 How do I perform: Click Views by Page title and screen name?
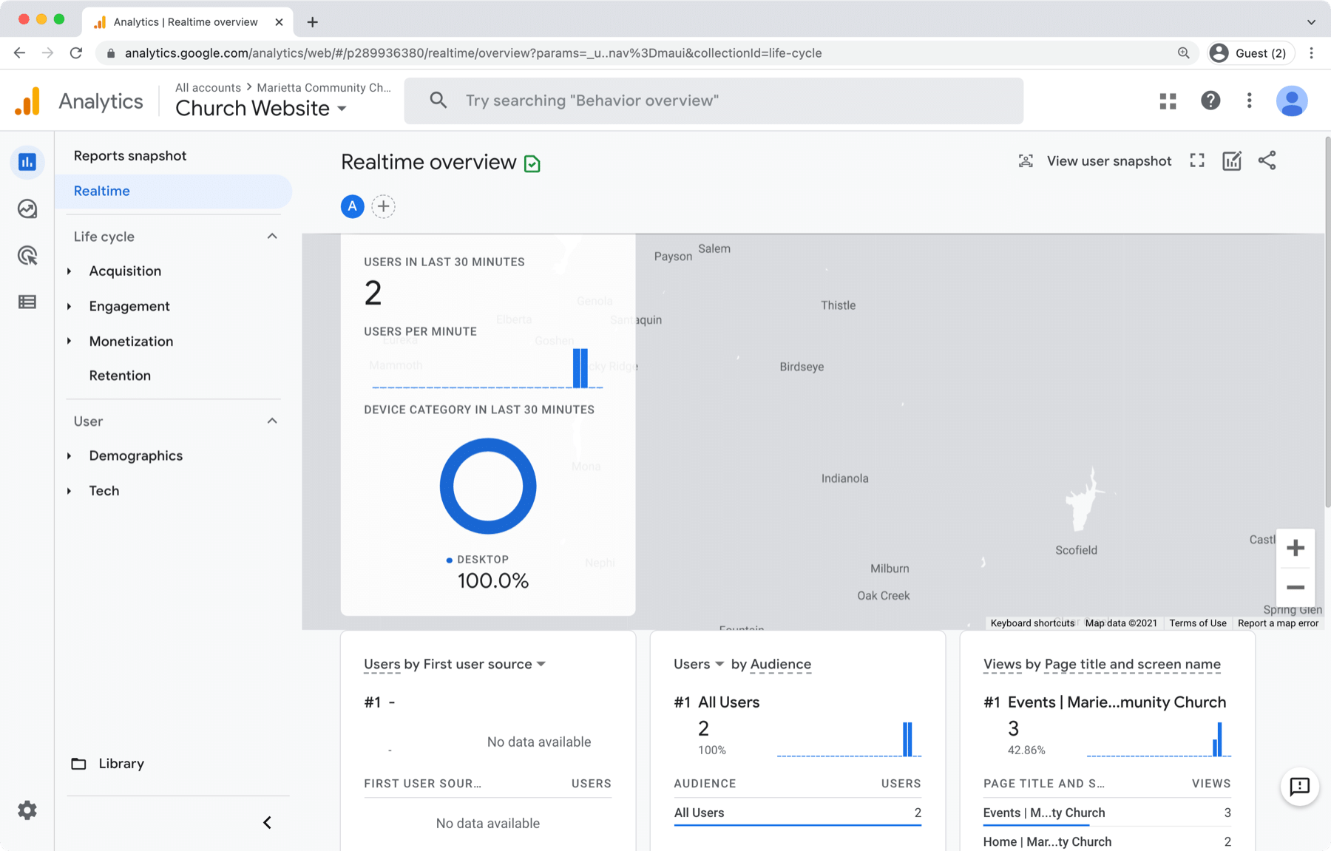(1102, 664)
